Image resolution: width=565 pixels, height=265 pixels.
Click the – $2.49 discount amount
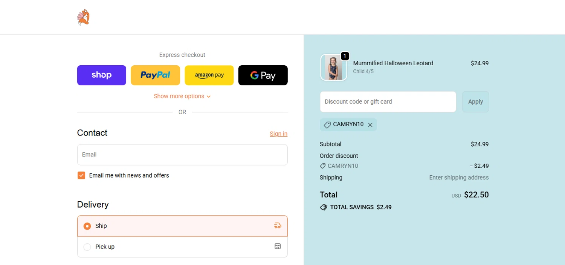pyautogui.click(x=479, y=166)
